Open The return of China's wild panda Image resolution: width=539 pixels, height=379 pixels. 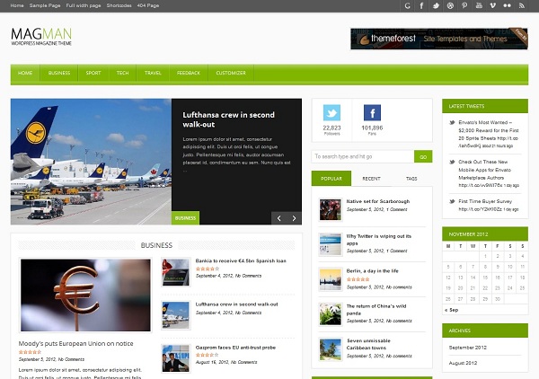click(x=376, y=310)
